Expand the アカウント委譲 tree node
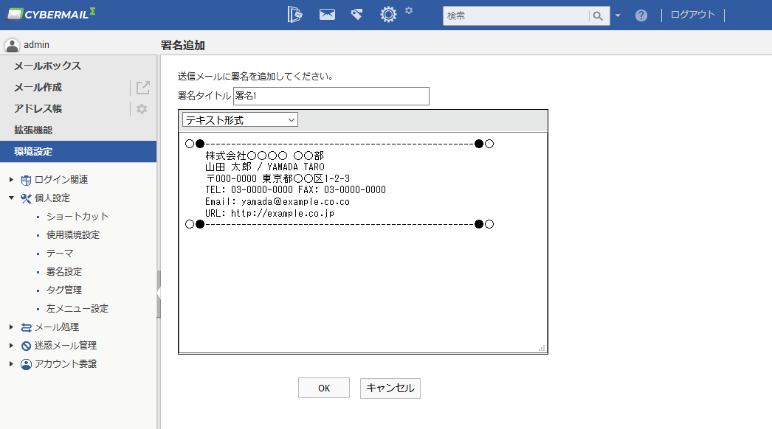 point(11,363)
